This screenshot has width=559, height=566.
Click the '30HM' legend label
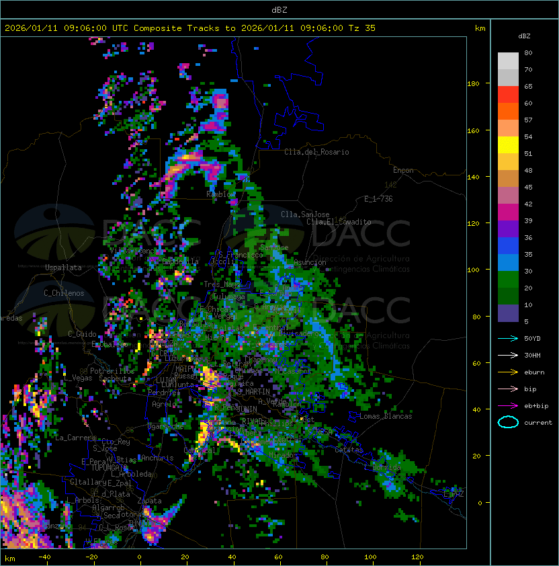(x=532, y=355)
